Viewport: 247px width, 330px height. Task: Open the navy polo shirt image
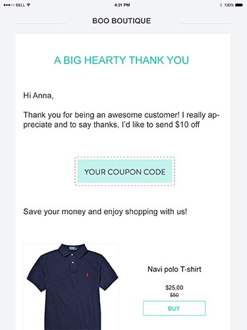[x=71, y=287]
